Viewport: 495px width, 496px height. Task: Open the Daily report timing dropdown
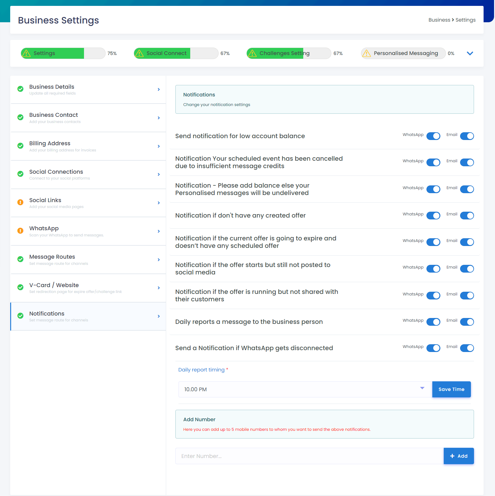click(x=305, y=389)
